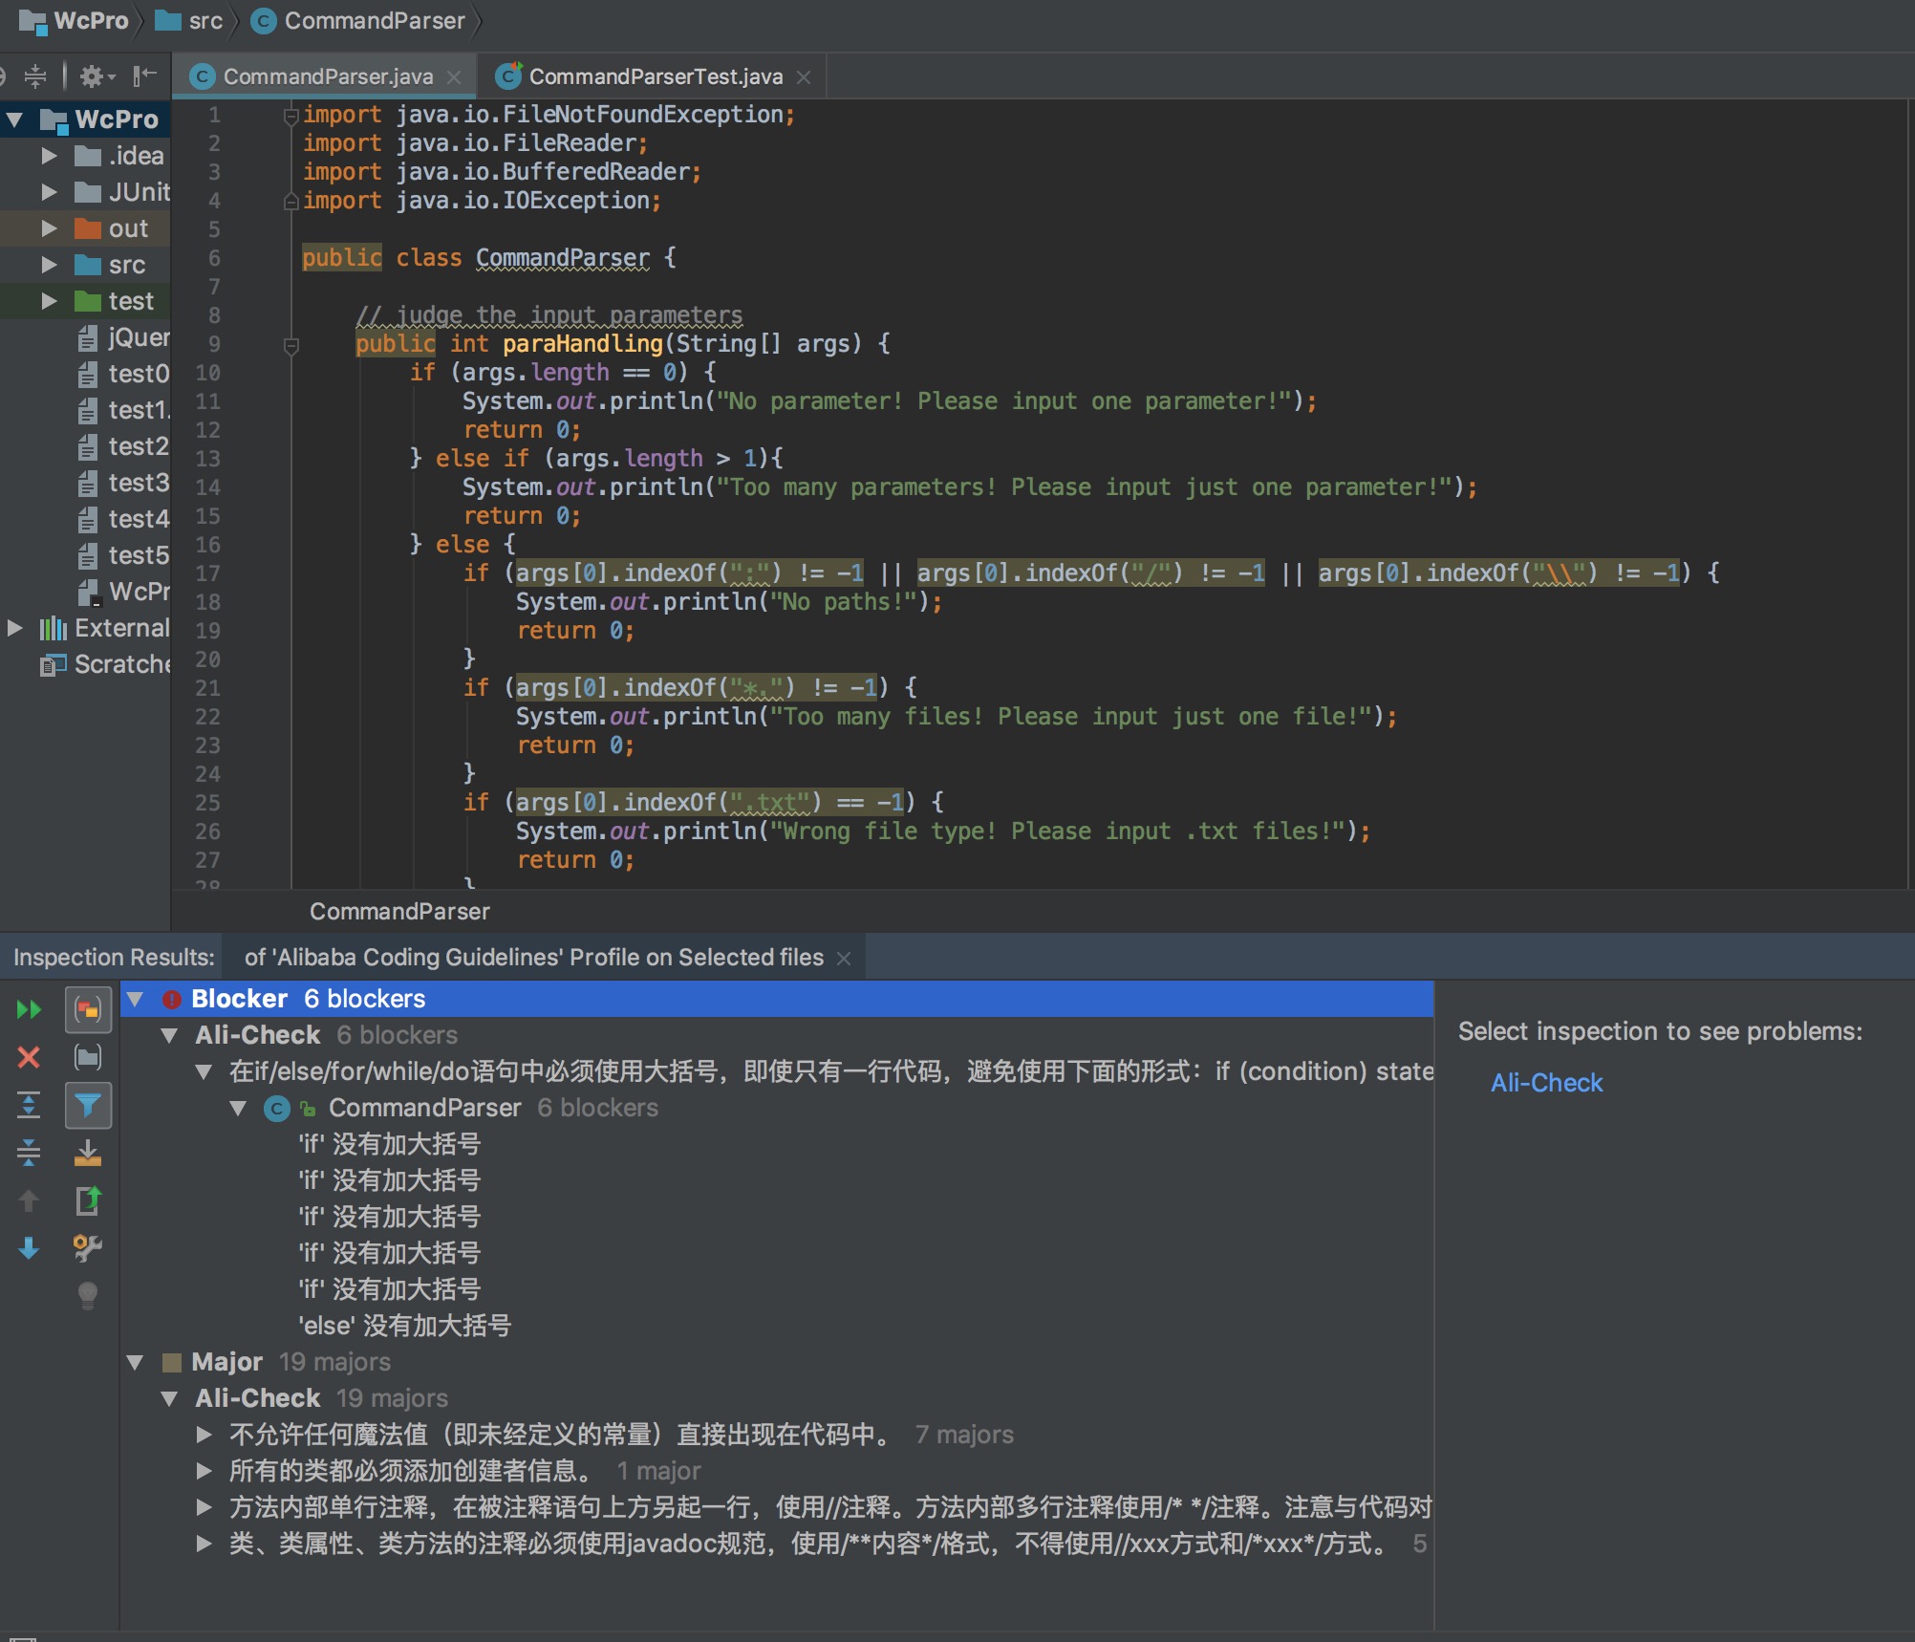Go to previous problem with up arrow

(x=30, y=1200)
